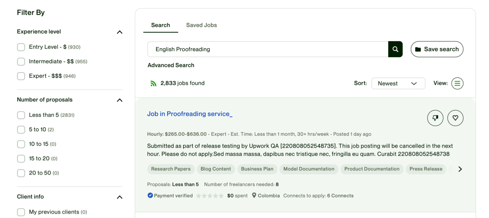
Task: Click the English Proofreading search field
Action: click(x=267, y=49)
